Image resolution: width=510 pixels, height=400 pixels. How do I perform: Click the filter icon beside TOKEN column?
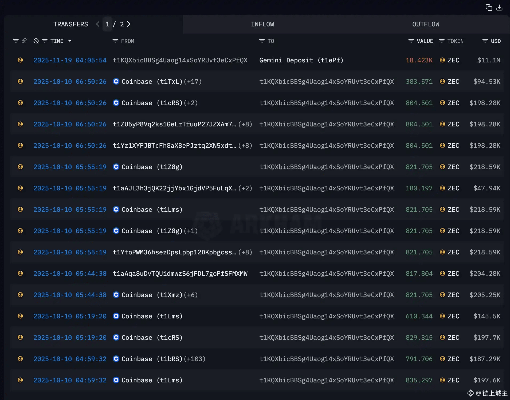point(442,41)
